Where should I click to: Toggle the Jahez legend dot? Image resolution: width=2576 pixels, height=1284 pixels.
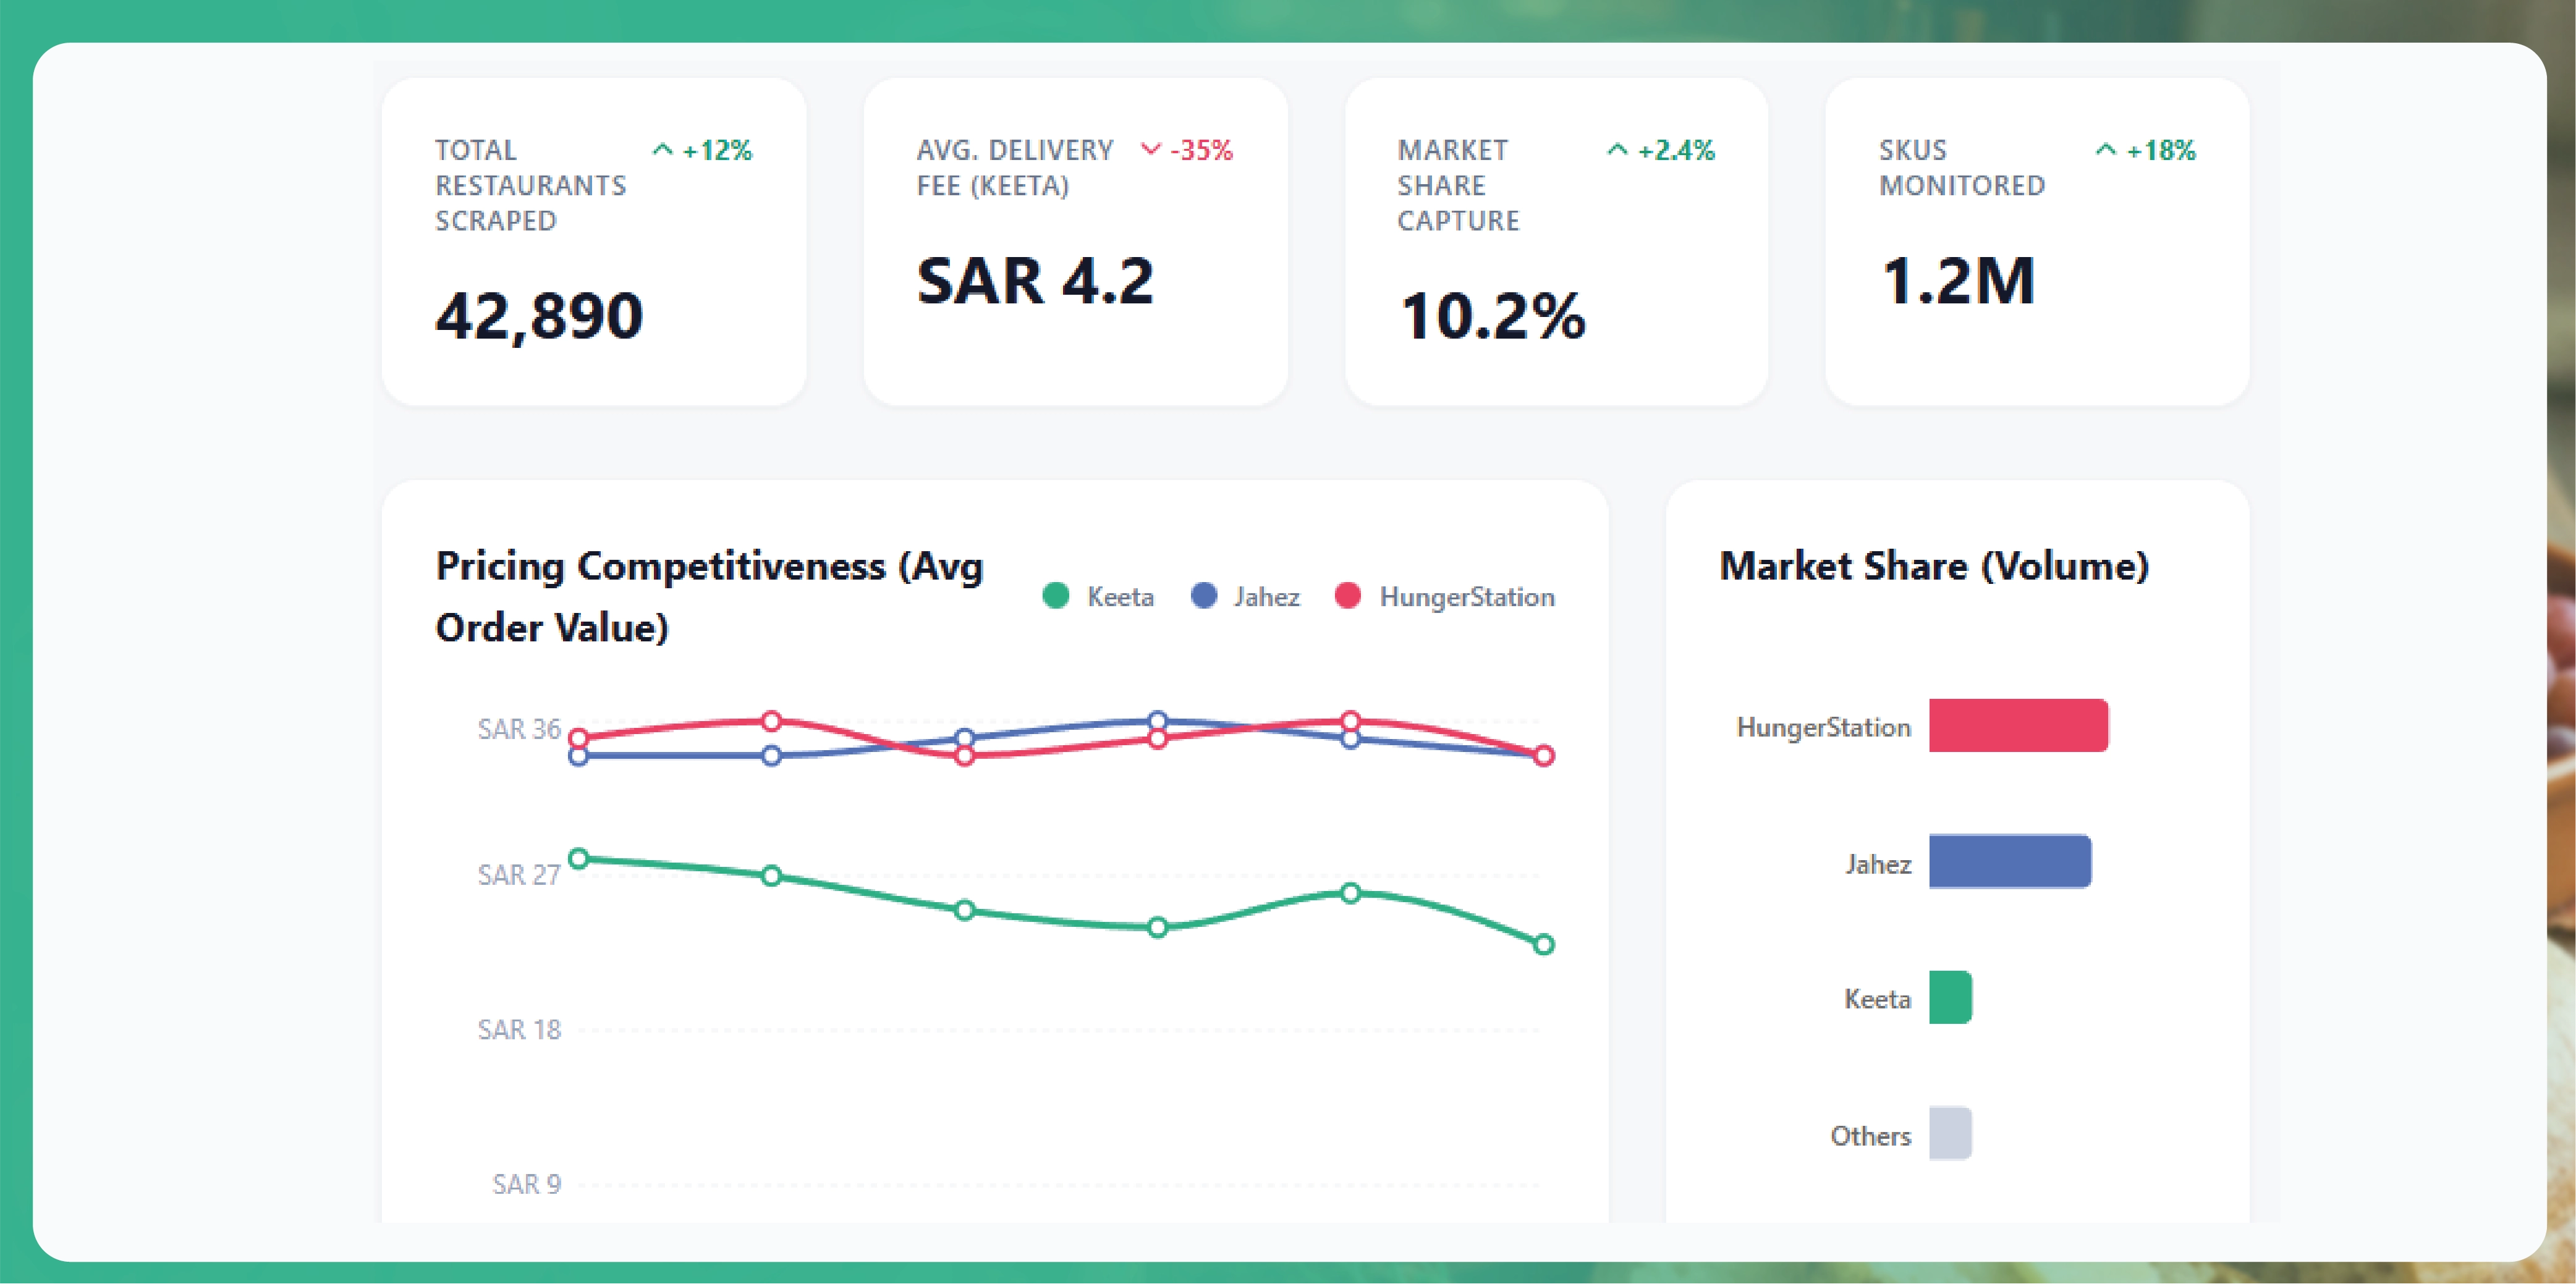(1204, 596)
